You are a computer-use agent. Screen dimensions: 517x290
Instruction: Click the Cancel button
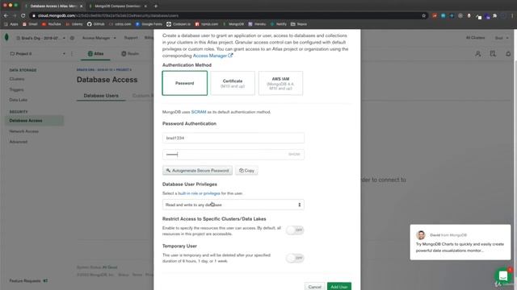[x=314, y=287]
